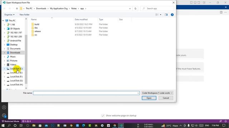The image size is (229, 128).
Task: Click the Up one level arrow
Action: click(x=17, y=9)
